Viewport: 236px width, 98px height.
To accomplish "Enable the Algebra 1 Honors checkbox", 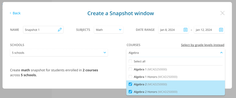I will pos(130,77).
